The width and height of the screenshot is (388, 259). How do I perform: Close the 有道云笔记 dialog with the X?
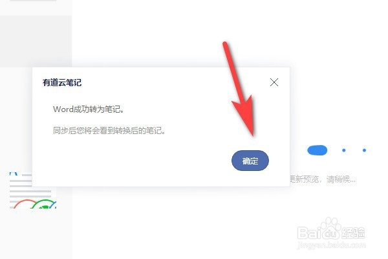point(274,82)
